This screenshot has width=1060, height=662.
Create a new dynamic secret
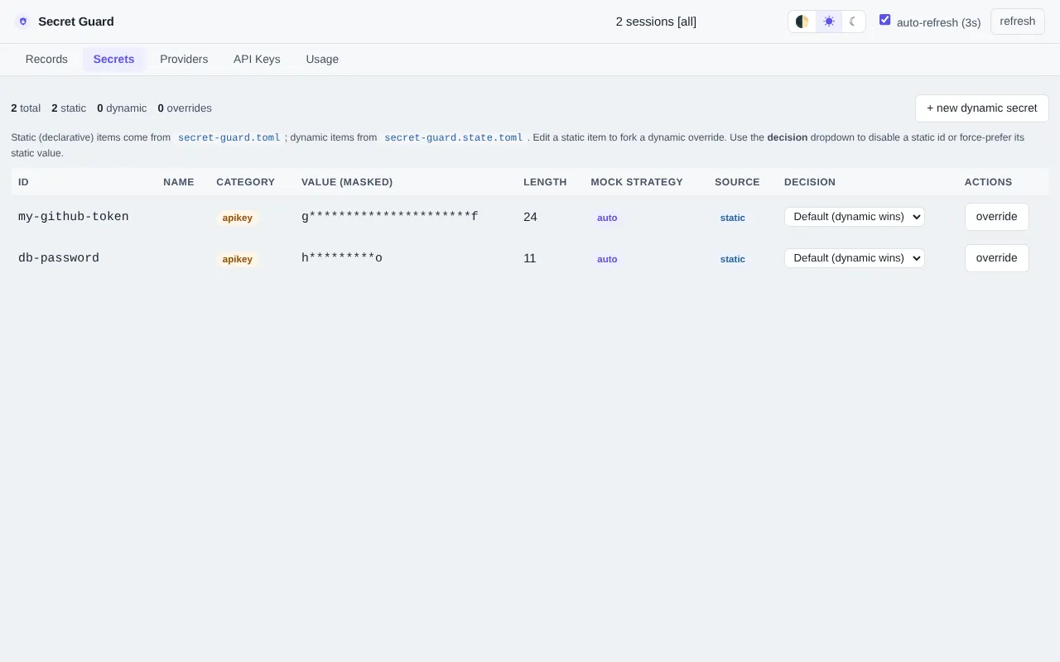[x=982, y=108]
